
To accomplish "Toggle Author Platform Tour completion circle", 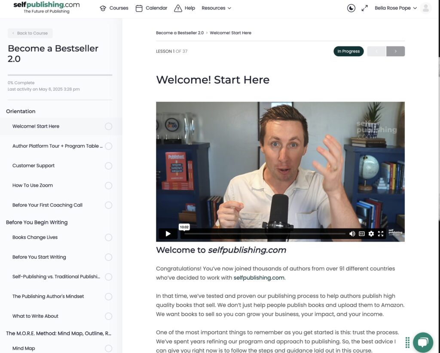I will click(109, 146).
